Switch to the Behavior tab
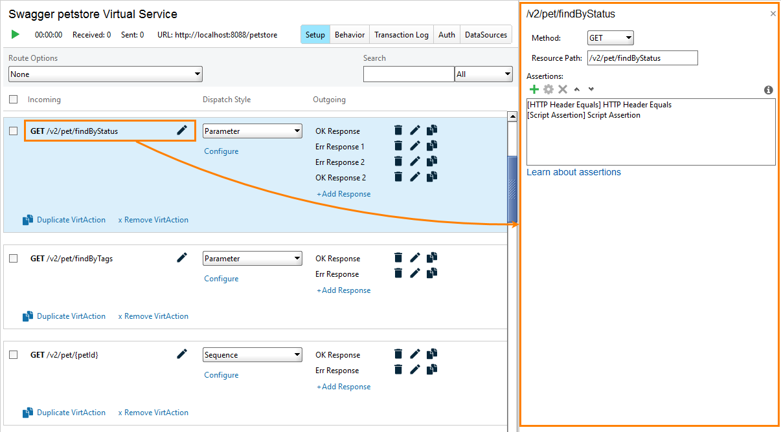781x432 pixels. (x=349, y=34)
